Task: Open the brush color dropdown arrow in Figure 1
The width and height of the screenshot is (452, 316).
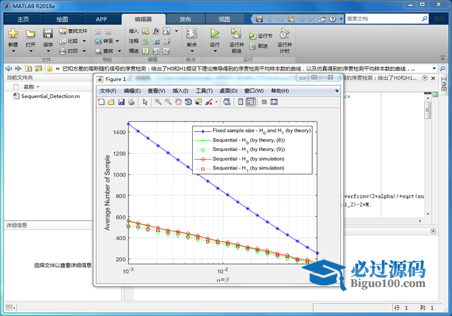Action: click(216, 102)
